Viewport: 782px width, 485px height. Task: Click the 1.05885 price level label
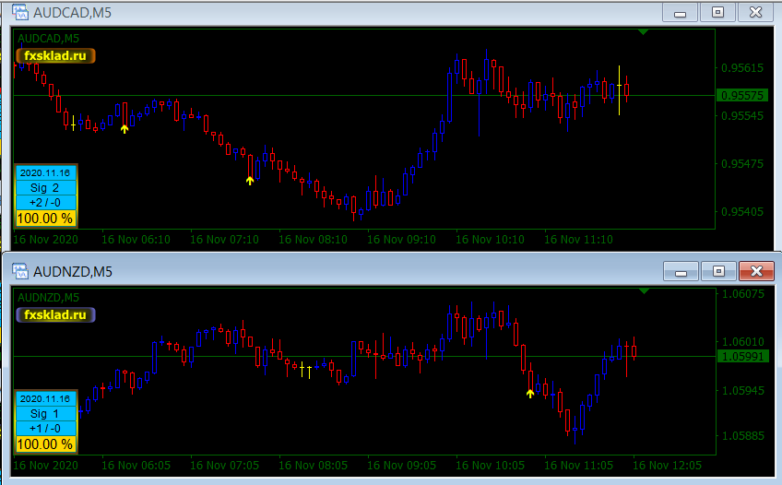point(743,435)
